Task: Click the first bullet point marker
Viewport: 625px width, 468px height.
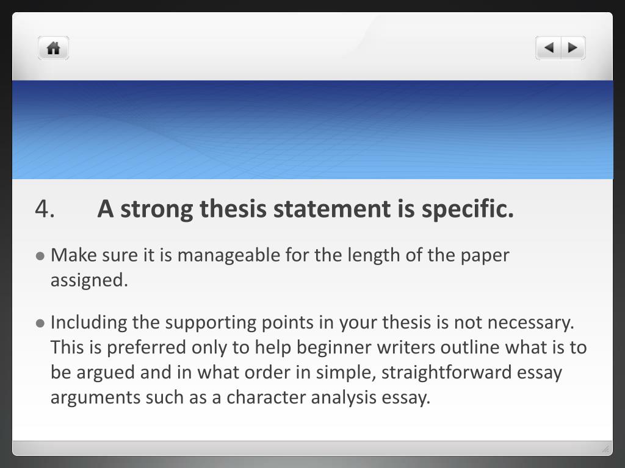Action: pyautogui.click(x=40, y=256)
